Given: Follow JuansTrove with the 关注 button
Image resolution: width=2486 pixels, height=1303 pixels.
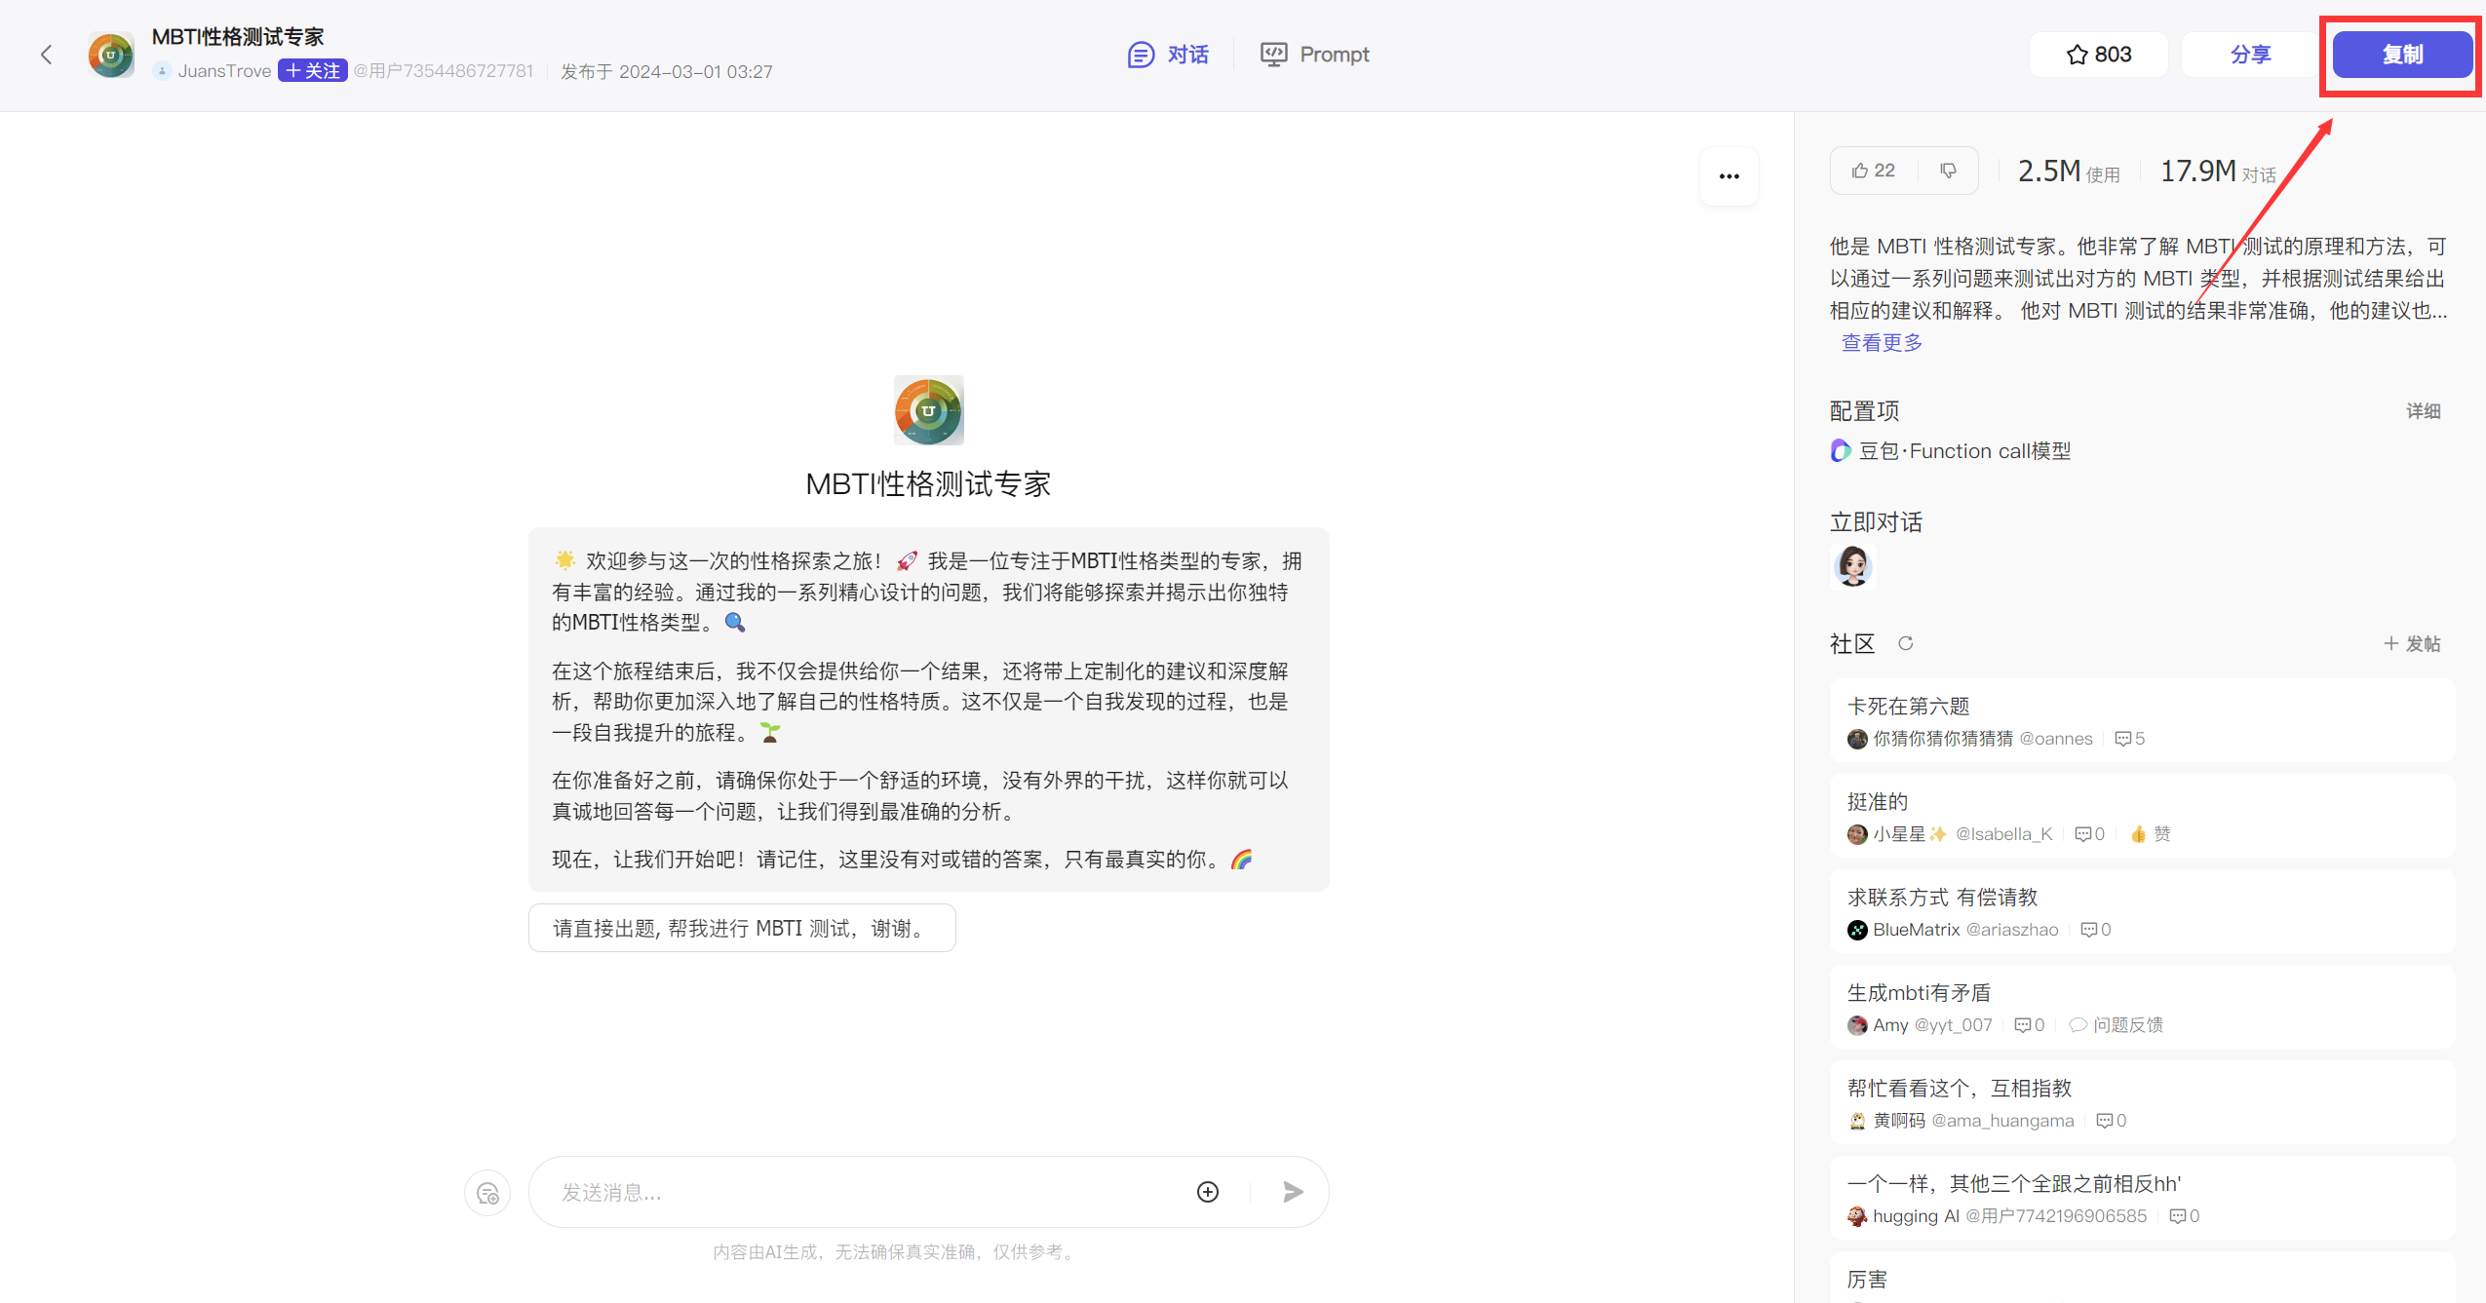Looking at the screenshot, I should click(x=312, y=71).
